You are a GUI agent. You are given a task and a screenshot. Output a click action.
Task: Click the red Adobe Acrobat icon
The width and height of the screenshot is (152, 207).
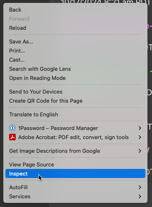pos(12,137)
